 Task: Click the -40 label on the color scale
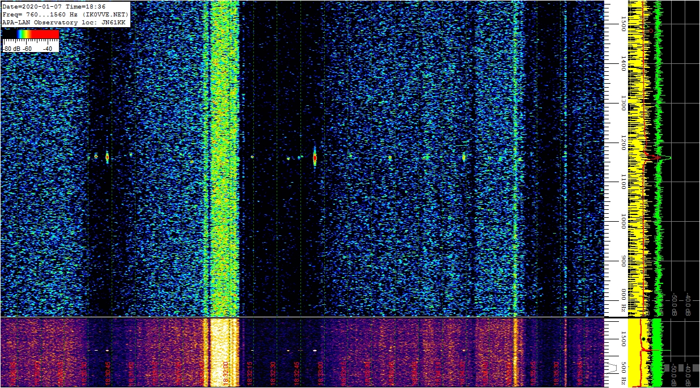(x=48, y=49)
